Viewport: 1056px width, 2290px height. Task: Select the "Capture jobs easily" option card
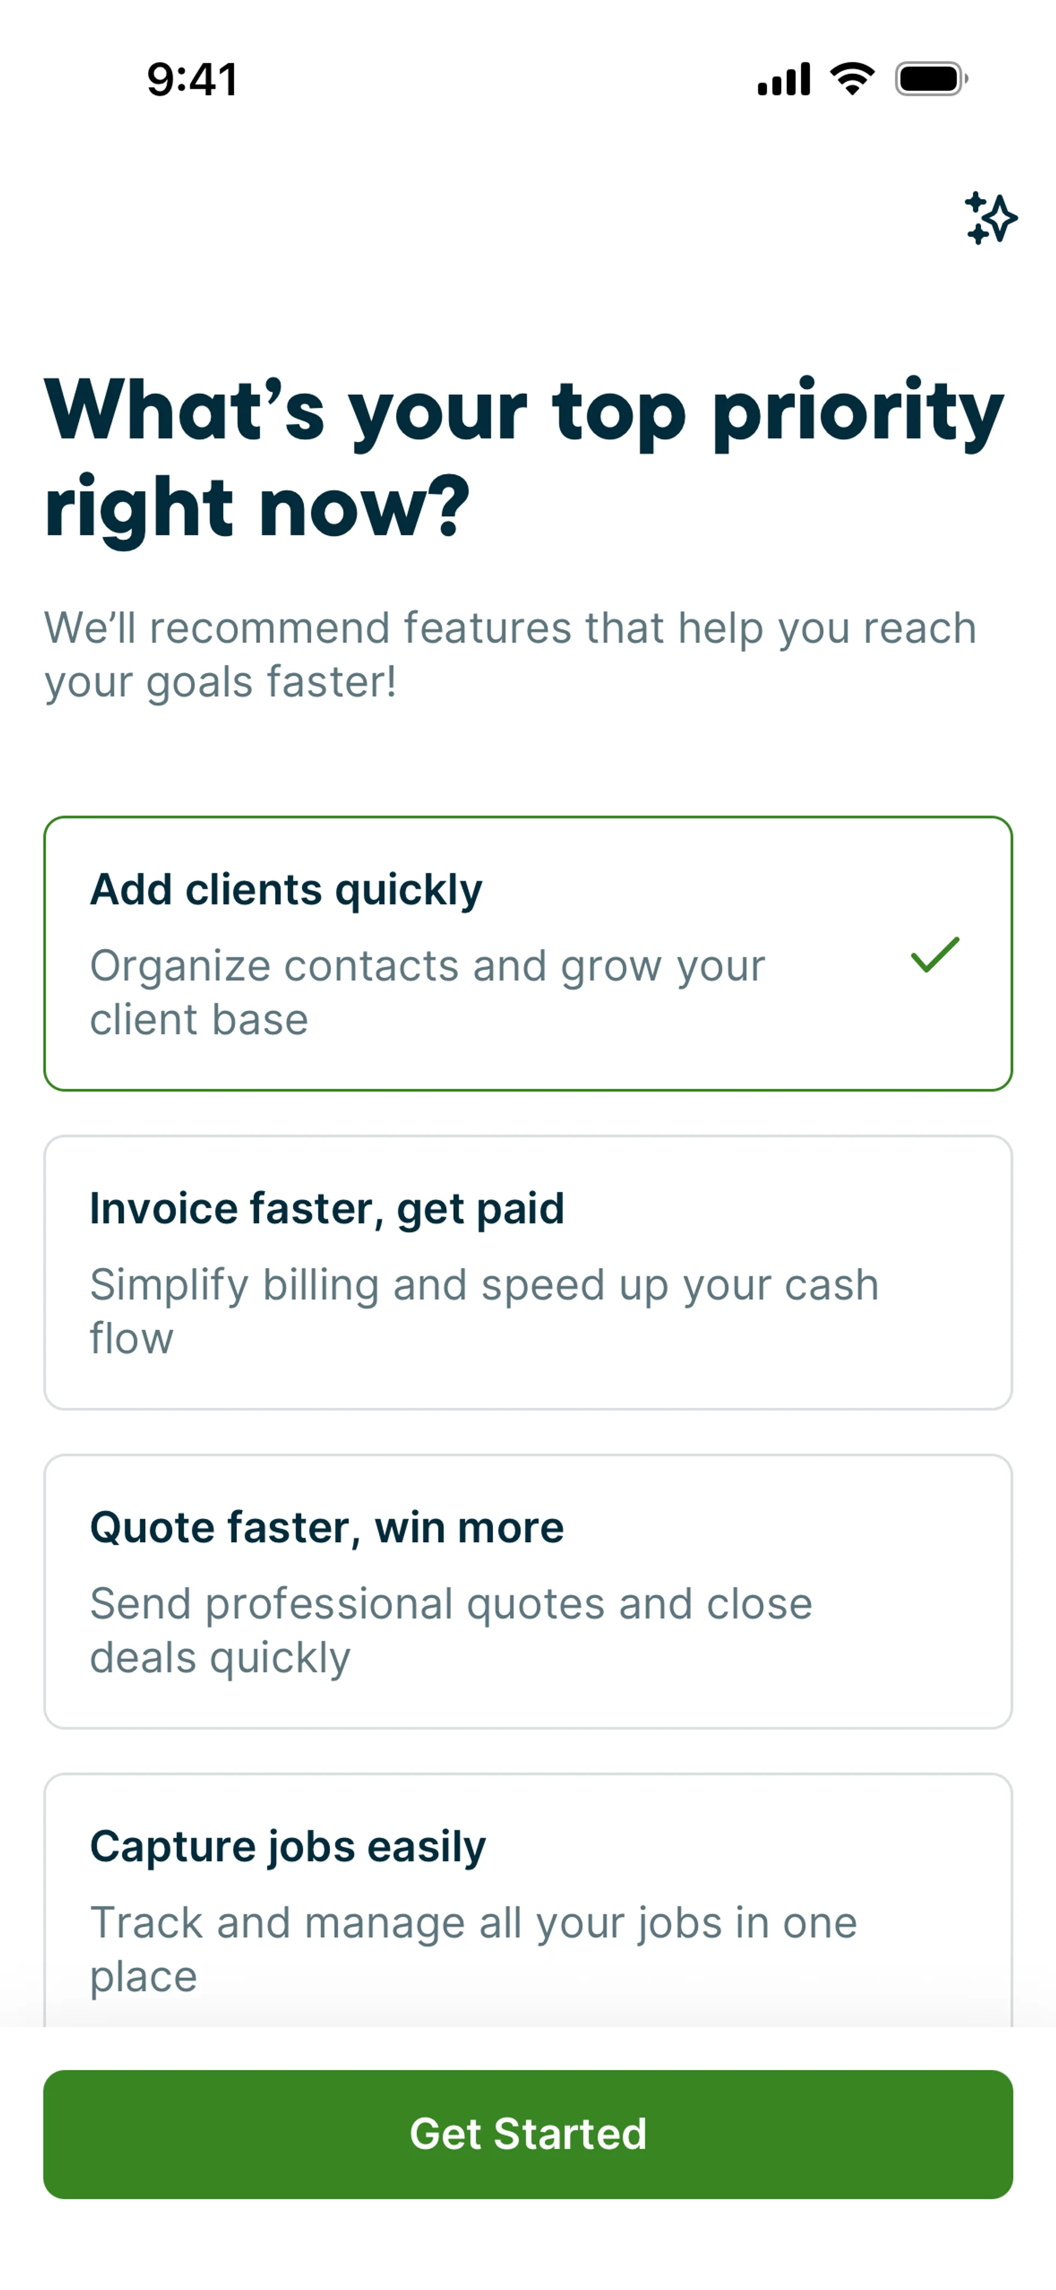pyautogui.click(x=528, y=1903)
